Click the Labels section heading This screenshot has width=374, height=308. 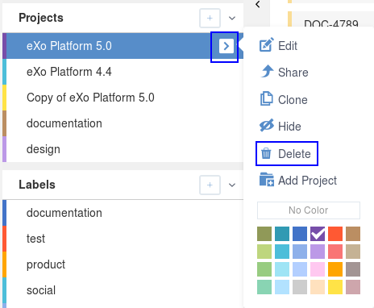pyautogui.click(x=37, y=185)
